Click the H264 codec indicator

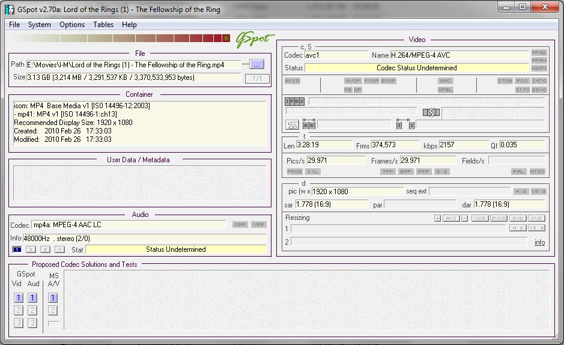coord(538,68)
